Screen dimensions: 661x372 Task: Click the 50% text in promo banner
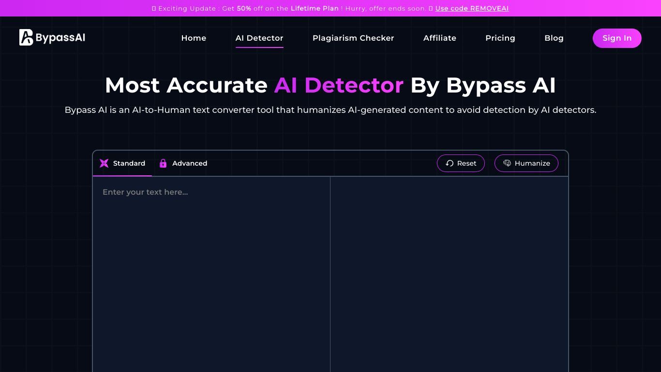tap(244, 8)
